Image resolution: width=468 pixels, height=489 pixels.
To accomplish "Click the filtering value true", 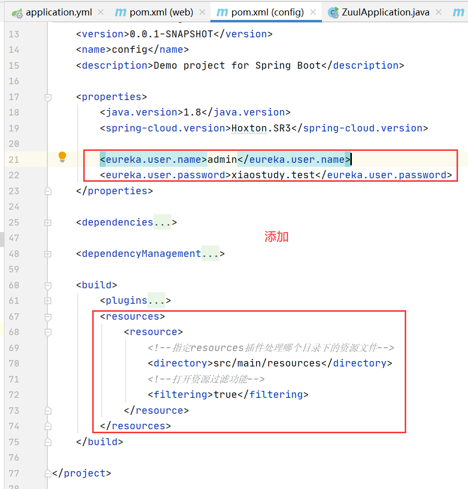I will pos(225,394).
